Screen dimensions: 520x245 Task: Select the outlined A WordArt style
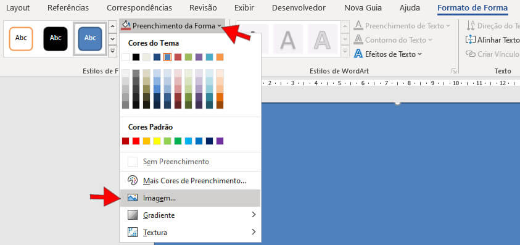(323, 39)
